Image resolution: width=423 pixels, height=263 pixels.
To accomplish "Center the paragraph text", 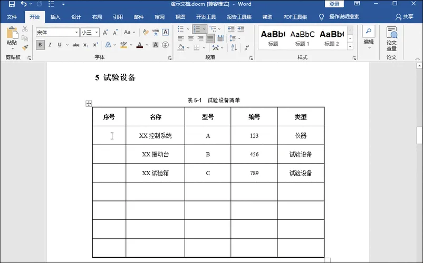I will coord(190,38).
